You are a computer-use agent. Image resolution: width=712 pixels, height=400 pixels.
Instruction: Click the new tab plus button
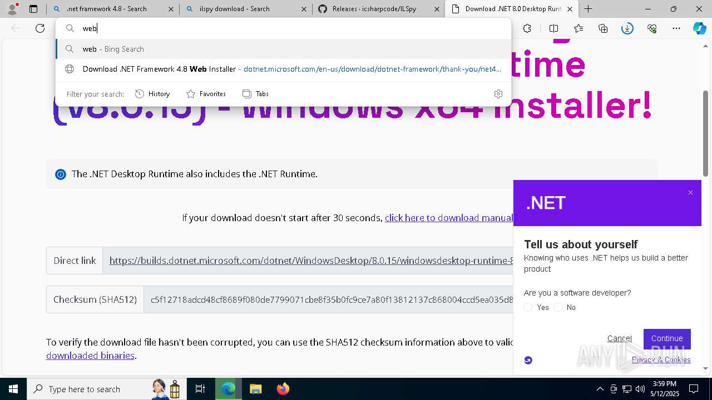tap(588, 9)
